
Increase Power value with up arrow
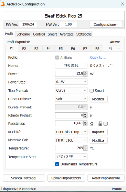point(85,73)
